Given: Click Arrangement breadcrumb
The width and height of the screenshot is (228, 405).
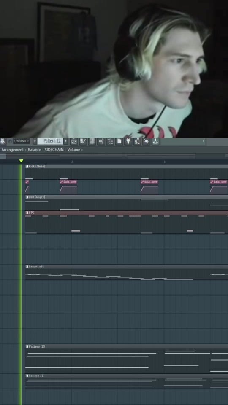Looking at the screenshot, I should click(x=12, y=150).
